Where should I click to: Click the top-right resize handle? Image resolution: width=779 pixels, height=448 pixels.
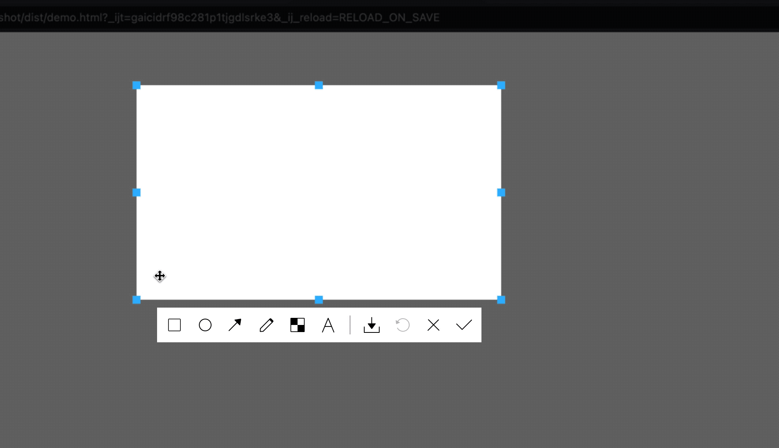coord(501,85)
